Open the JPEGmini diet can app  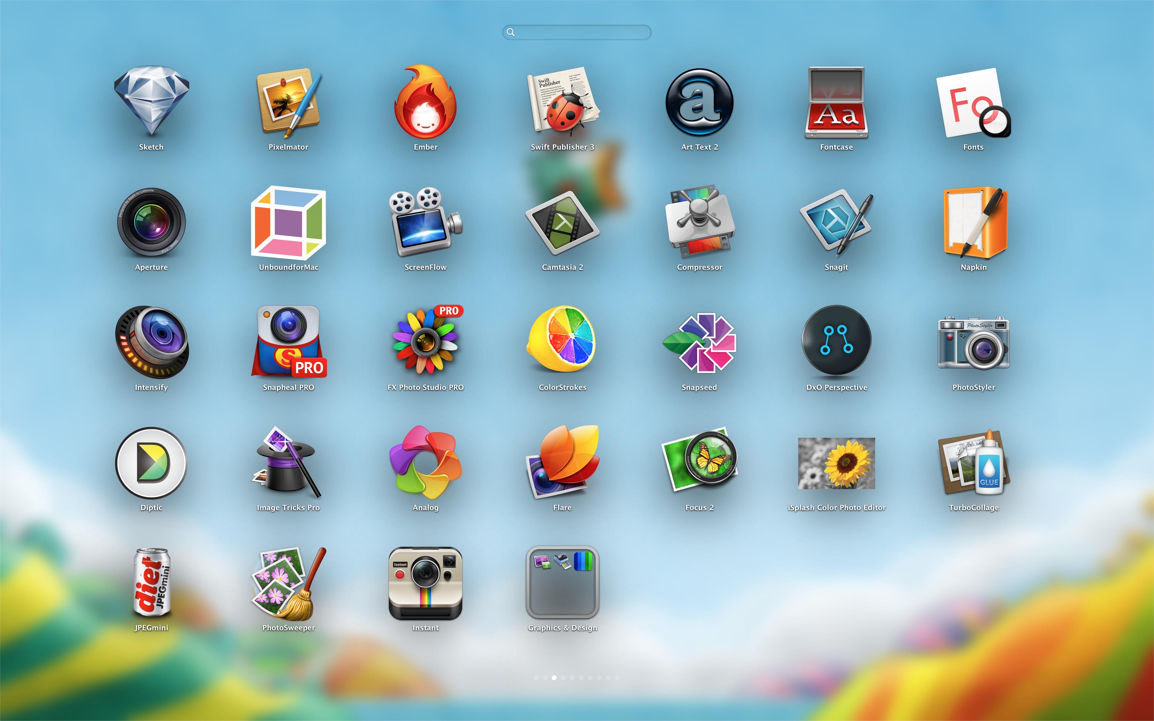point(151,583)
